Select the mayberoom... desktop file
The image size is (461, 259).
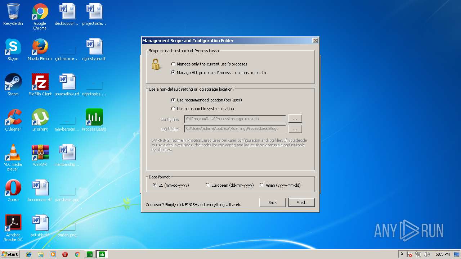coord(67,124)
